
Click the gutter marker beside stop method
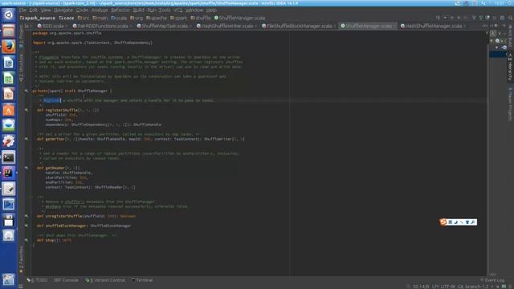27,240
